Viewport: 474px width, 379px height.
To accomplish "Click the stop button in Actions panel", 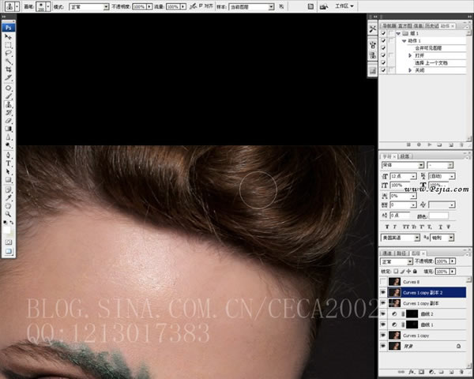I will [408, 144].
